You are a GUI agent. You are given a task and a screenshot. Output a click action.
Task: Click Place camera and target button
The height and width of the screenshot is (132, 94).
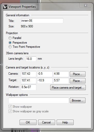pos(68,88)
